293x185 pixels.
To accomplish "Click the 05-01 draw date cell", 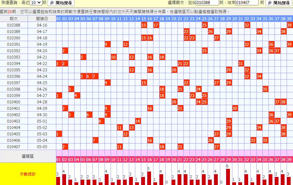I will pyautogui.click(x=42, y=121).
